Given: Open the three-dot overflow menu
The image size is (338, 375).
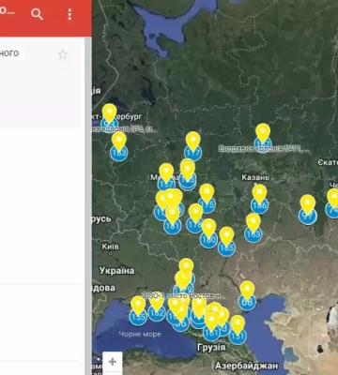Looking at the screenshot, I should [x=69, y=14].
